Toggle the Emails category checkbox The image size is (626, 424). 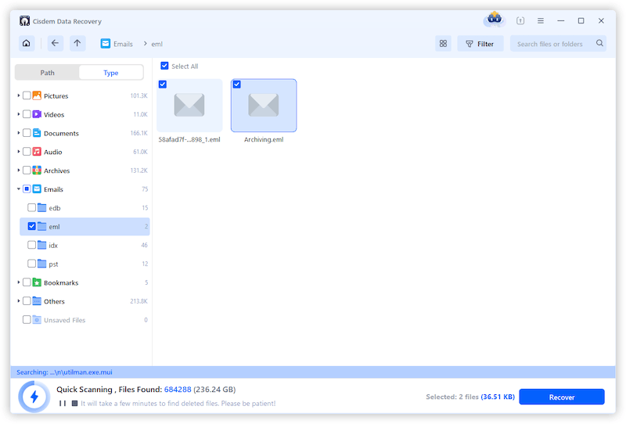[27, 189]
